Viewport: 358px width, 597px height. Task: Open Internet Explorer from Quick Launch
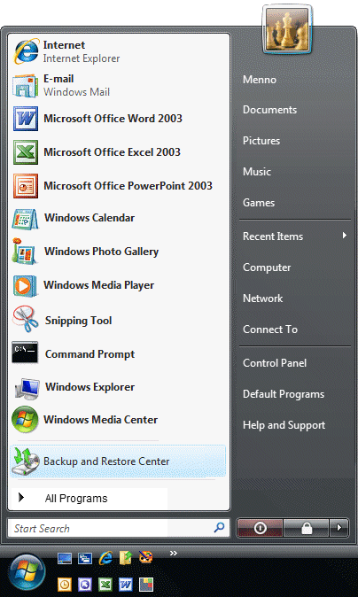tap(105, 559)
